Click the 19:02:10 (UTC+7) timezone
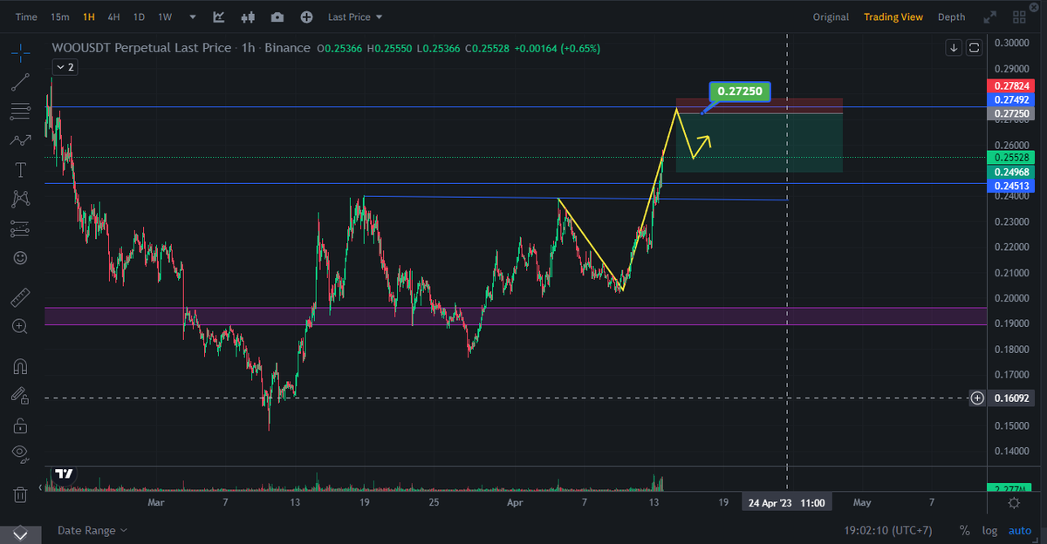 coord(889,530)
